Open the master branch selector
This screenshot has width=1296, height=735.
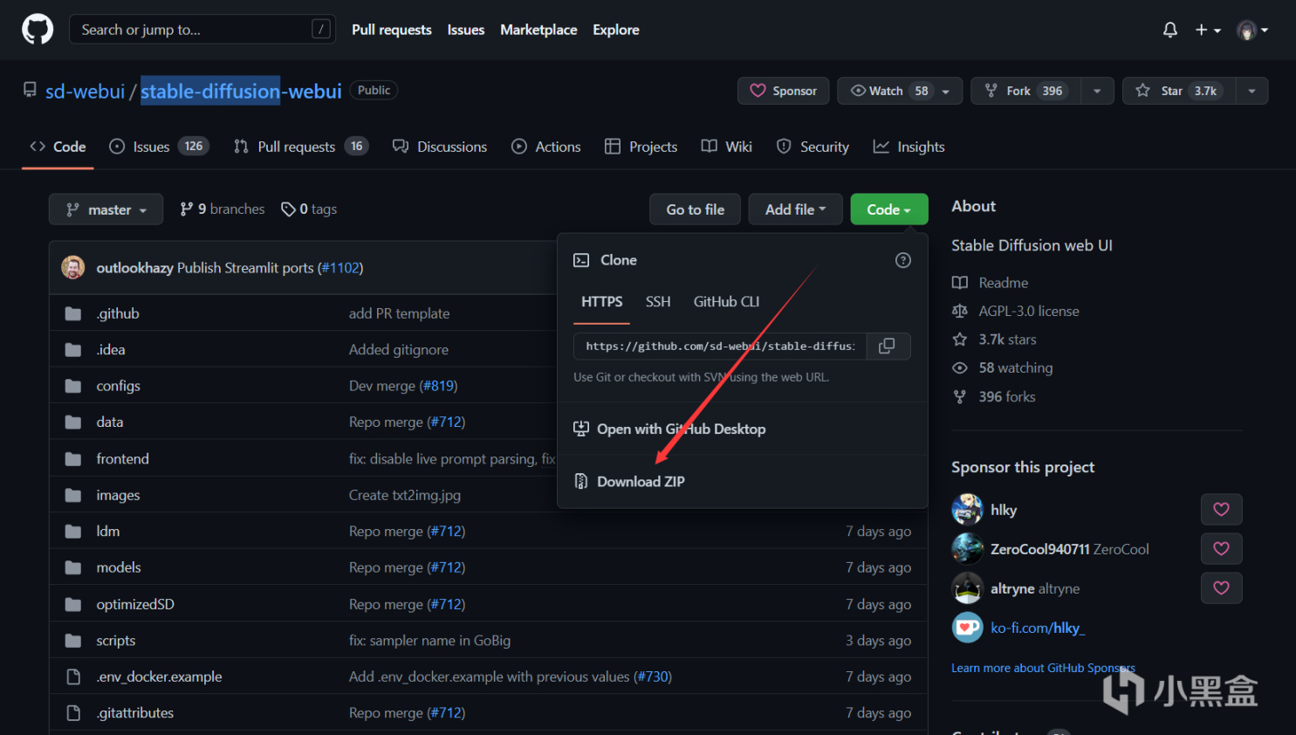pos(106,210)
